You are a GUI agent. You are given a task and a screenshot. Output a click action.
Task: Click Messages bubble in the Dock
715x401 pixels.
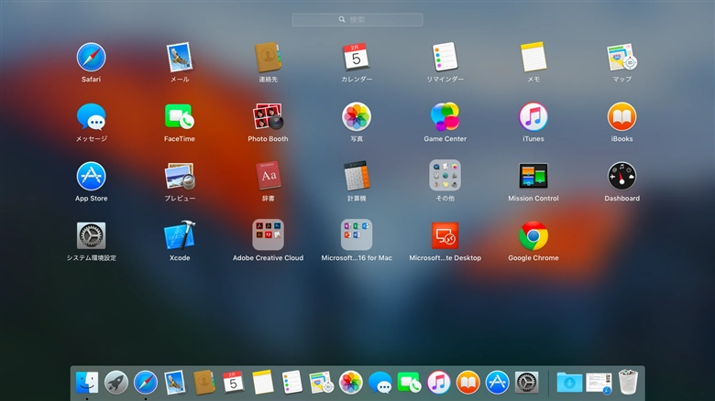click(379, 382)
